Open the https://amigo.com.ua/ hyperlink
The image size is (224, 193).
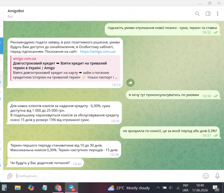click(x=98, y=52)
